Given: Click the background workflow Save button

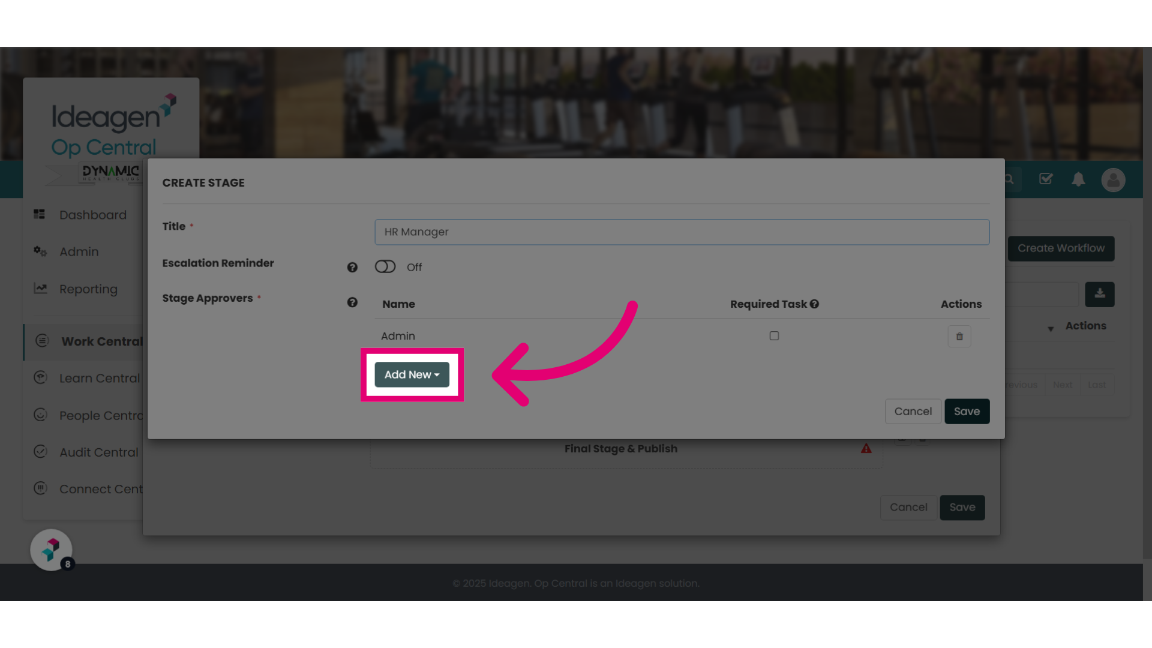Looking at the screenshot, I should 962,508.
